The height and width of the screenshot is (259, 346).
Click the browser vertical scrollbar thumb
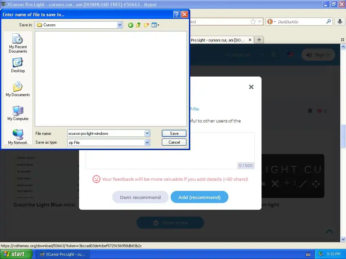tap(343, 136)
